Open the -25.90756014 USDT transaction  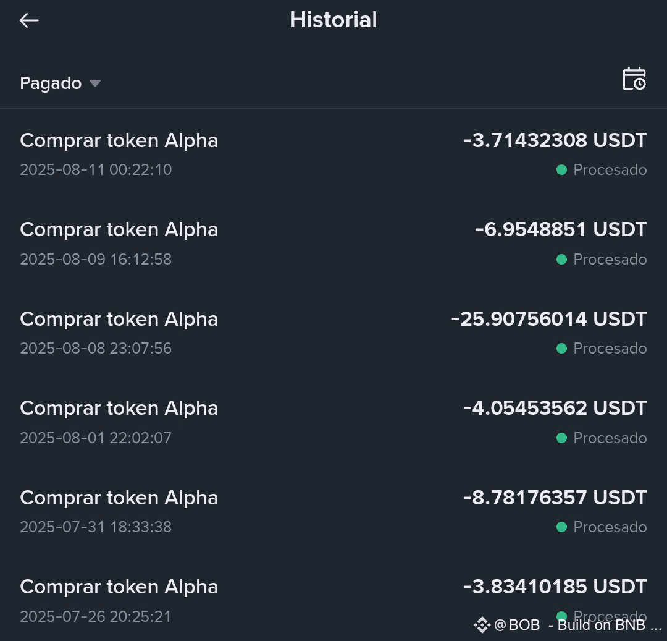click(333, 333)
